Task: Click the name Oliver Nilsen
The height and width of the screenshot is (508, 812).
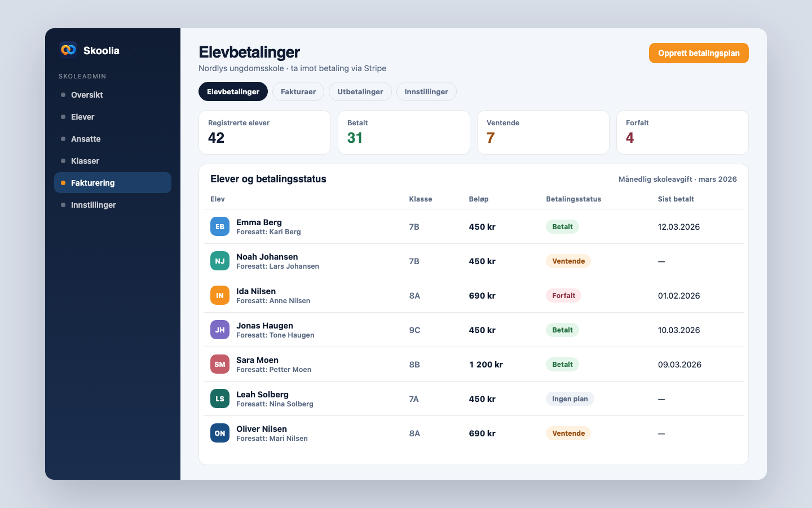Action: coord(262,429)
